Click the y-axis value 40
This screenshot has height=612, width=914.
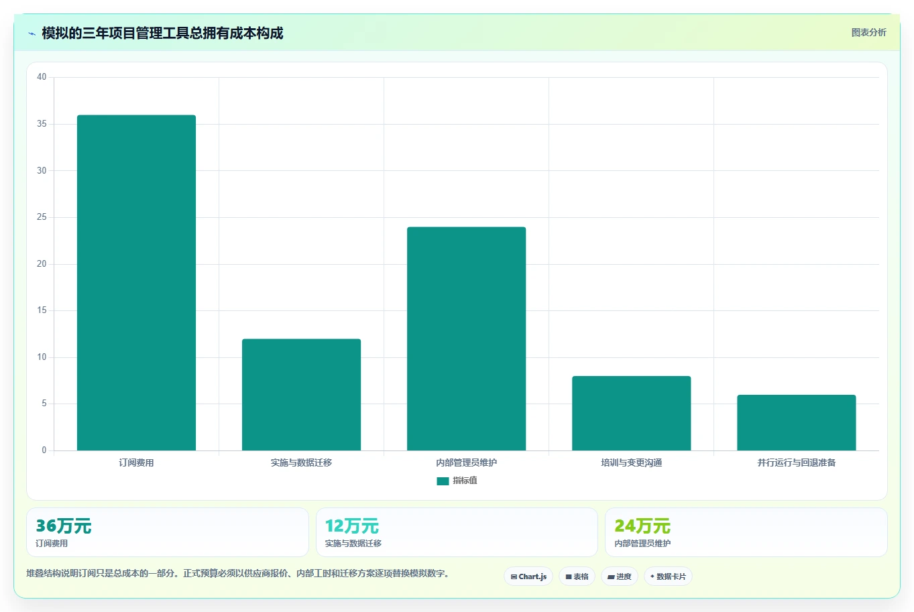(x=42, y=77)
